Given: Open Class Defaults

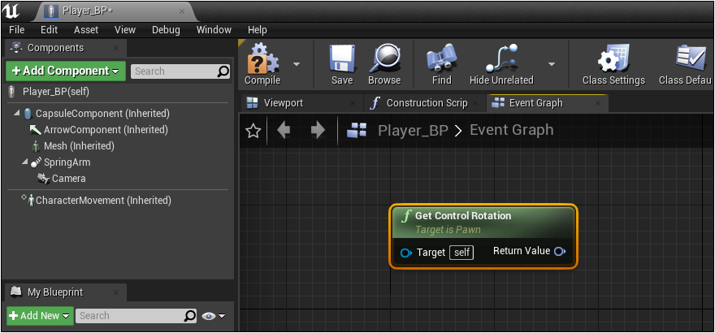Looking at the screenshot, I should 686,65.
